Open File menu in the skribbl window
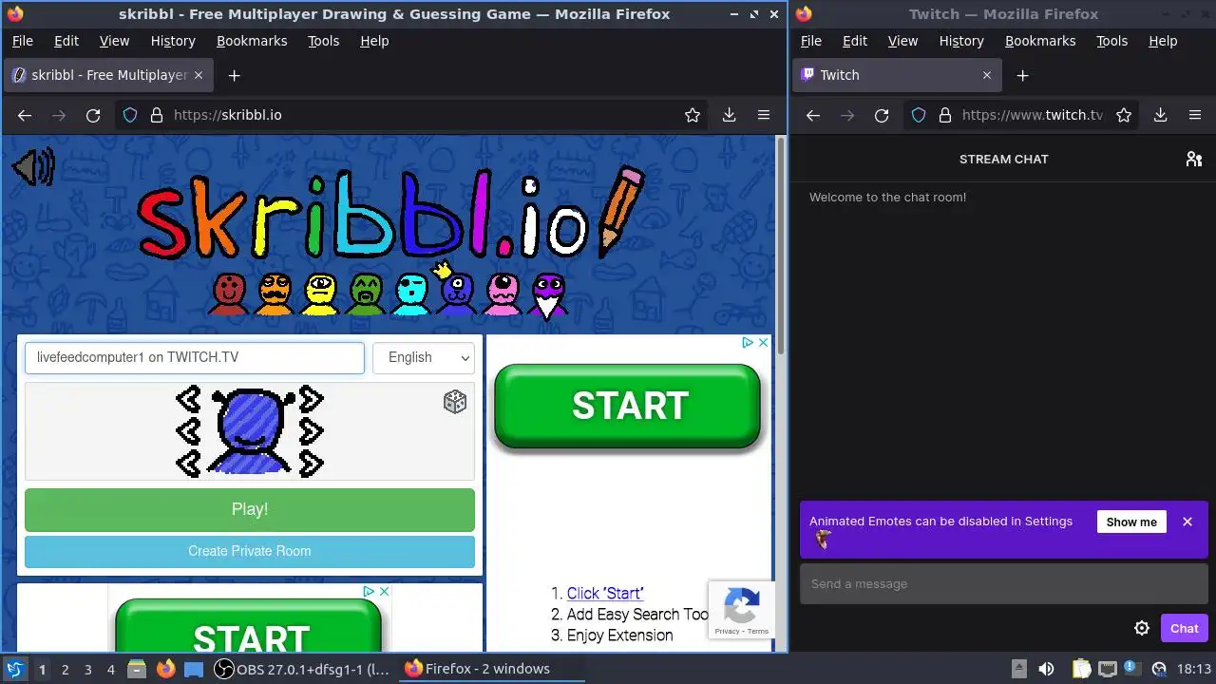The height and width of the screenshot is (684, 1216). click(22, 41)
